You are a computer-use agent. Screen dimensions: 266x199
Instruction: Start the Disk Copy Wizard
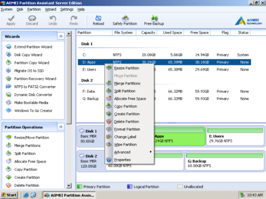(x=24, y=55)
